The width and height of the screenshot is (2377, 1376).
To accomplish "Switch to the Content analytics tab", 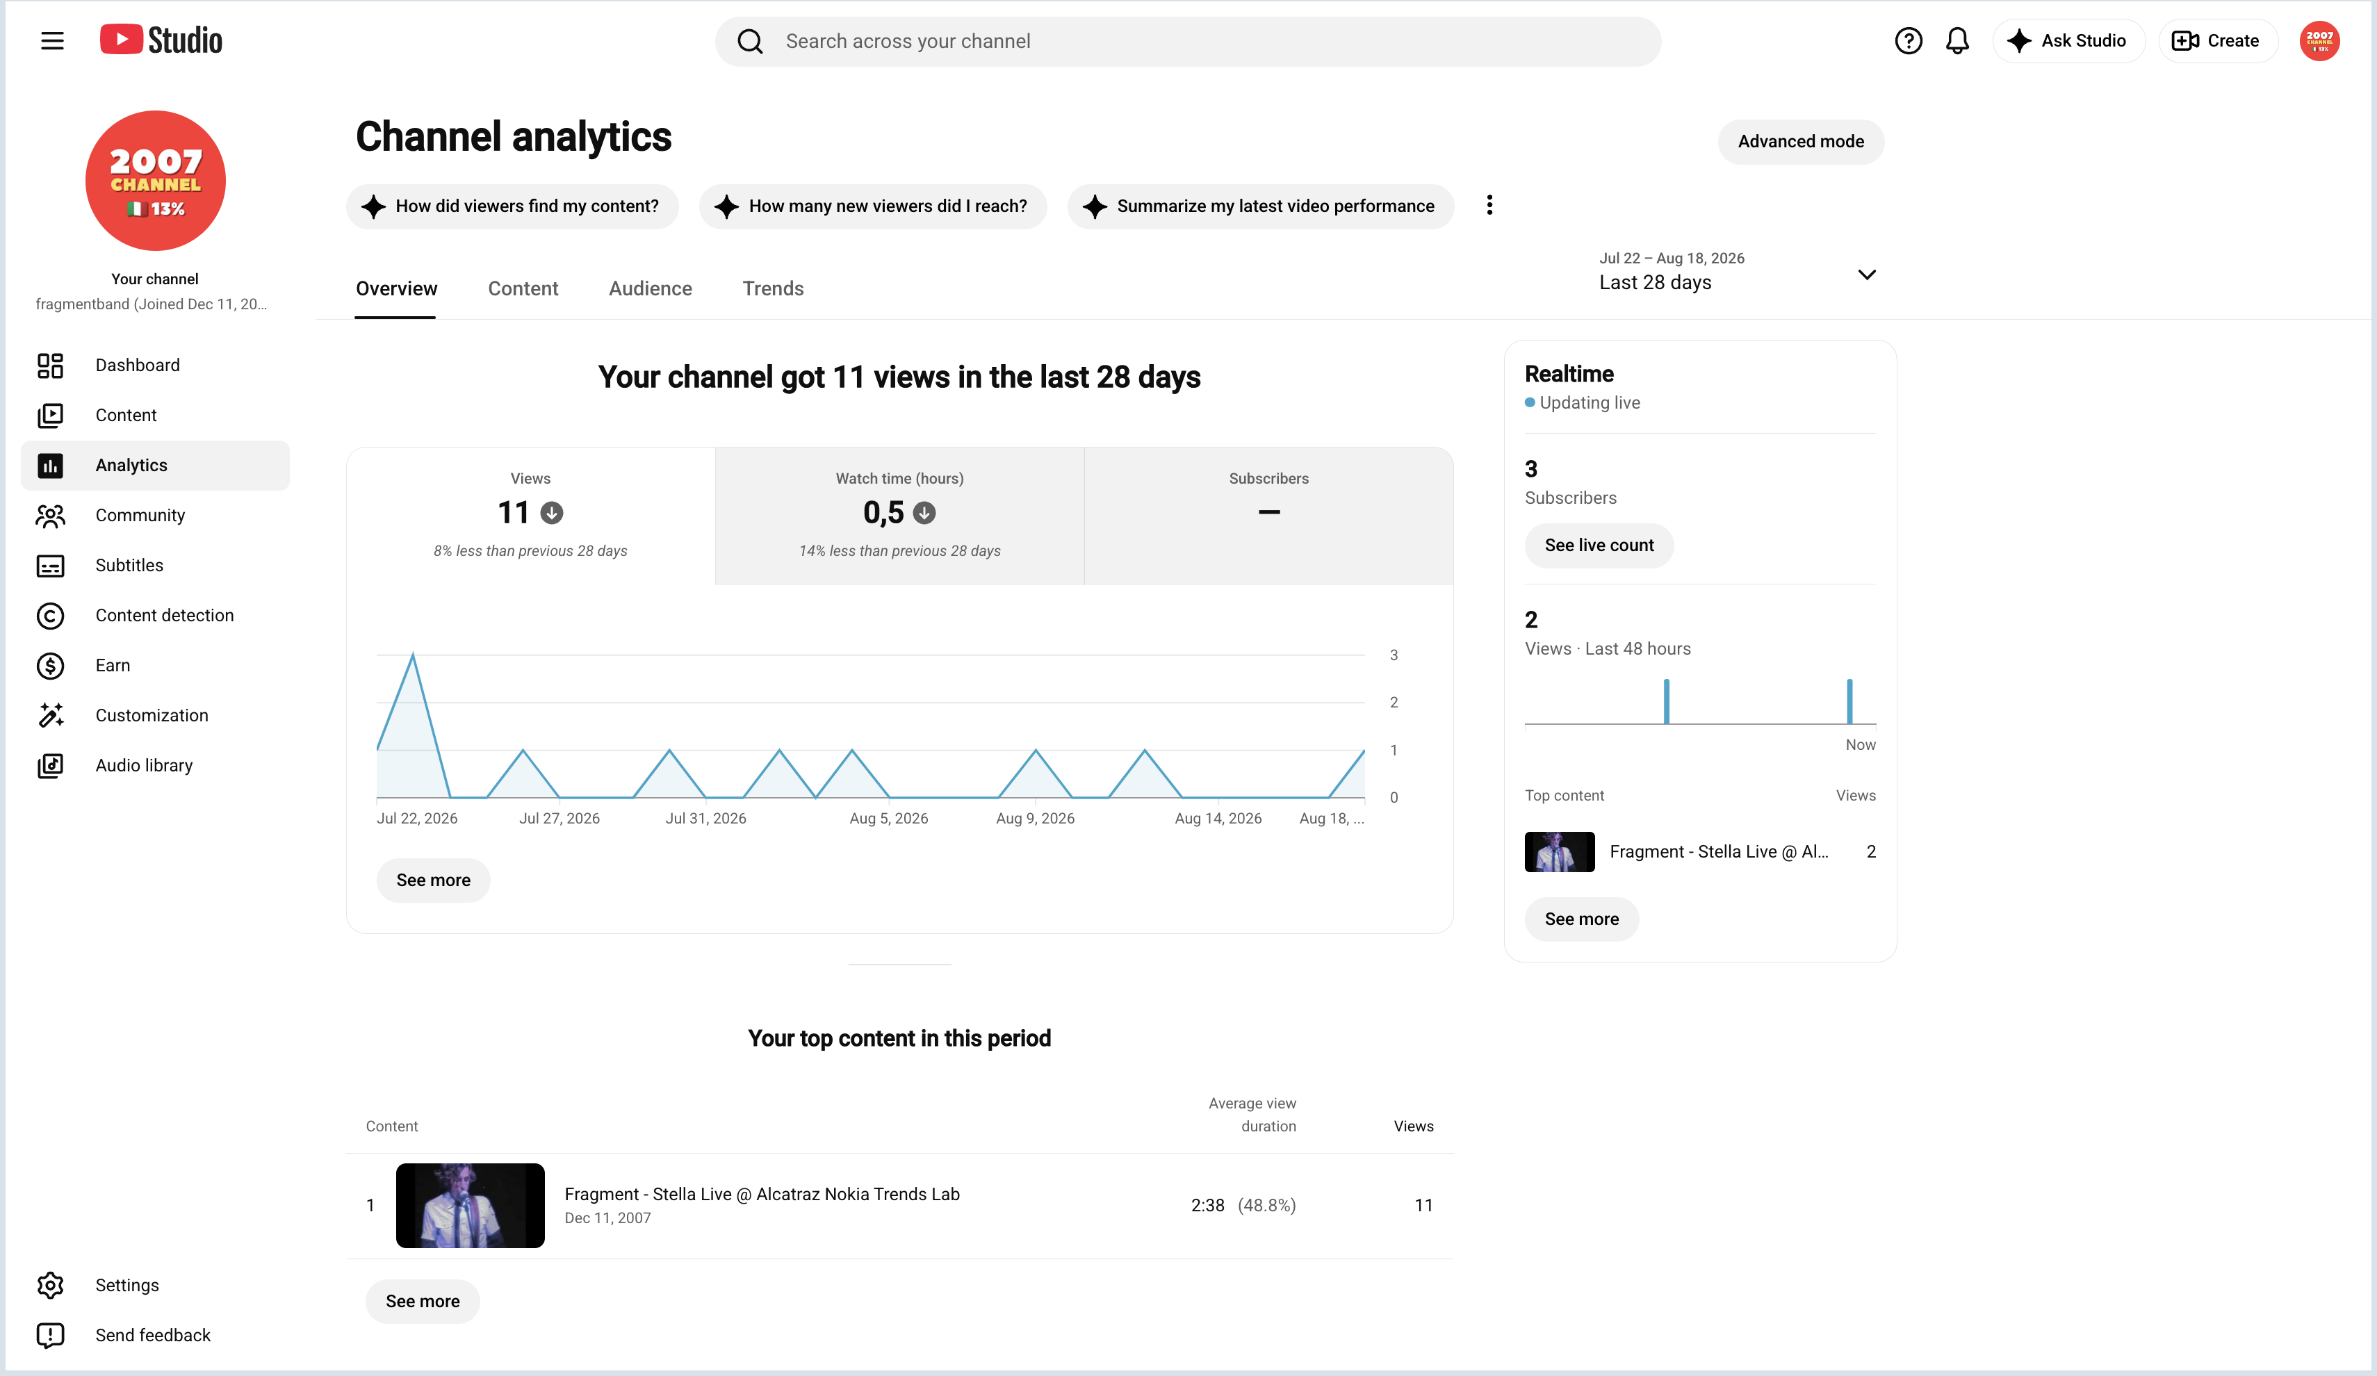I will [x=523, y=288].
